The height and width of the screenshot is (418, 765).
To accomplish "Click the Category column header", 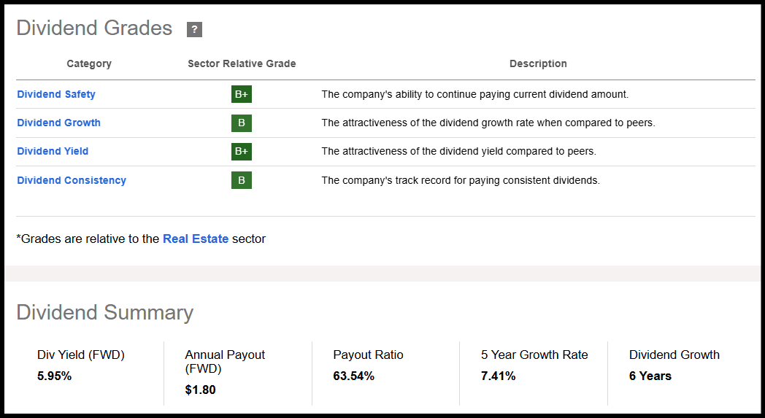I will click(x=89, y=63).
